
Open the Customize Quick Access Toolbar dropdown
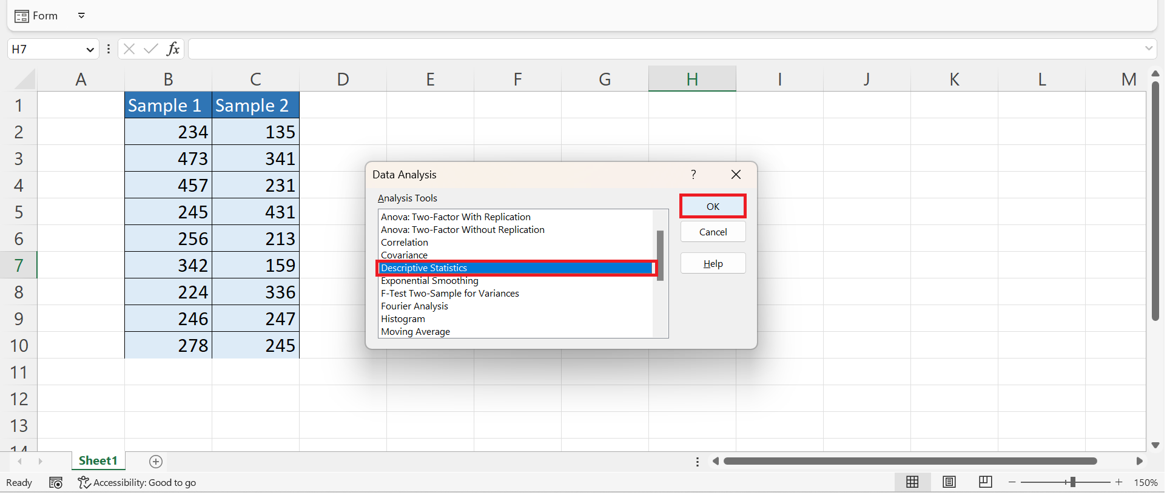(81, 16)
